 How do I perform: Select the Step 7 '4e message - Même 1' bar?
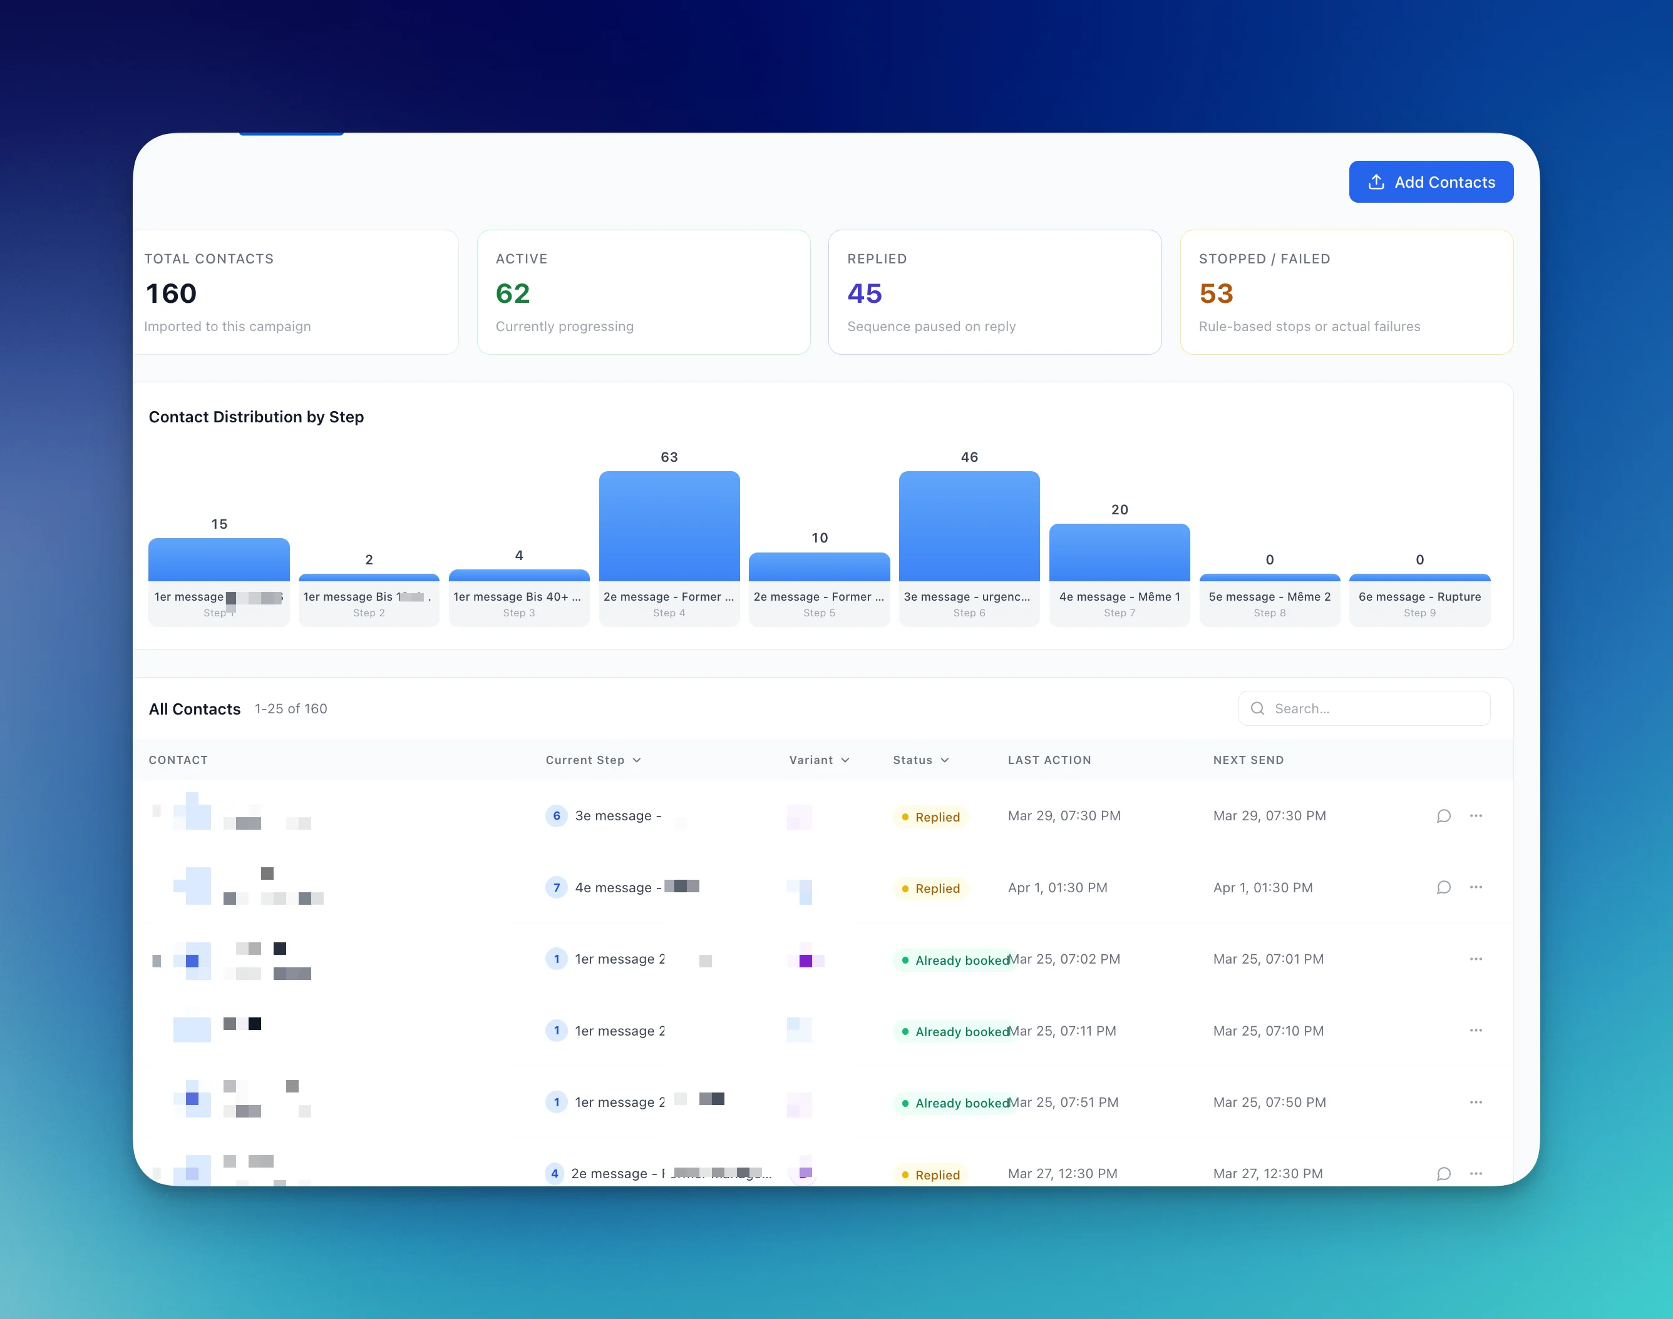click(x=1119, y=552)
